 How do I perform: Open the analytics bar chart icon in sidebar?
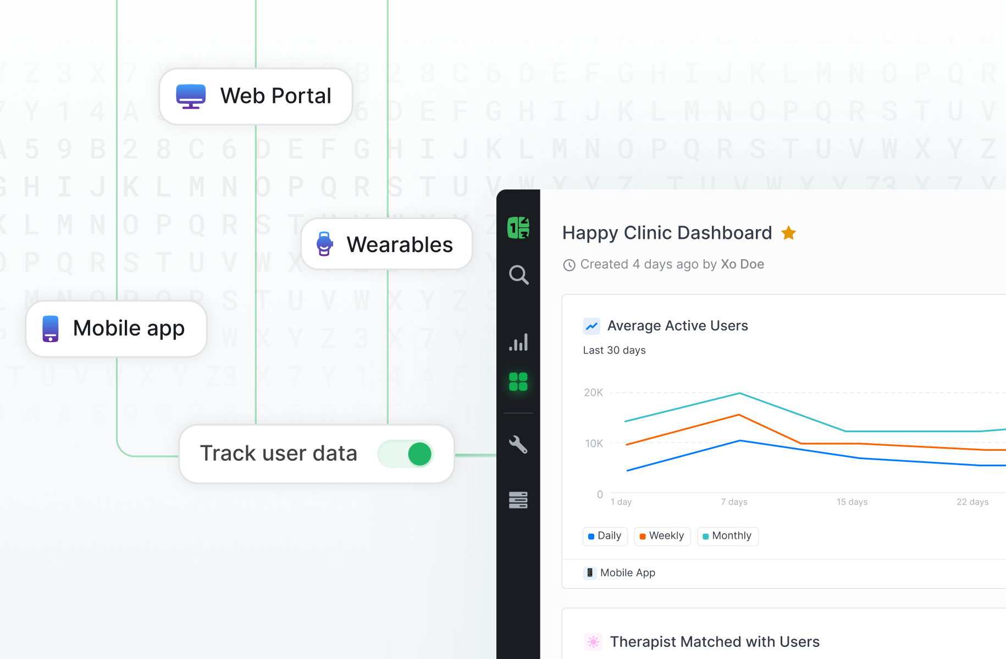click(518, 342)
